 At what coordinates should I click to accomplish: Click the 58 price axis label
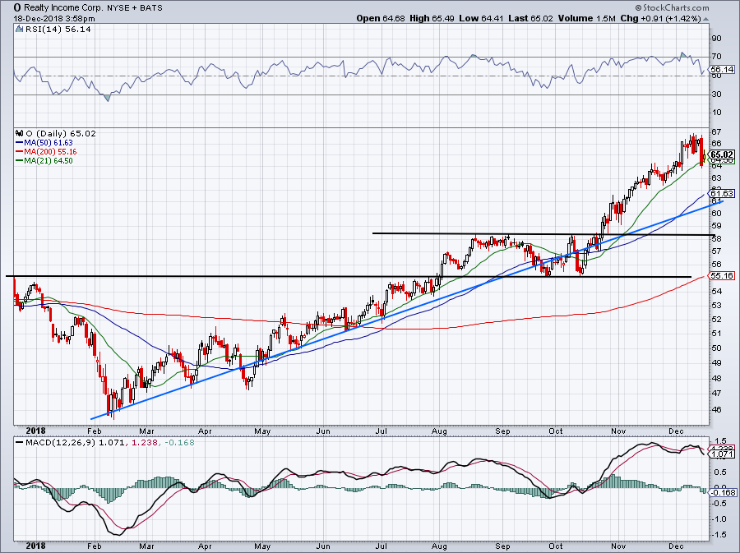(716, 239)
